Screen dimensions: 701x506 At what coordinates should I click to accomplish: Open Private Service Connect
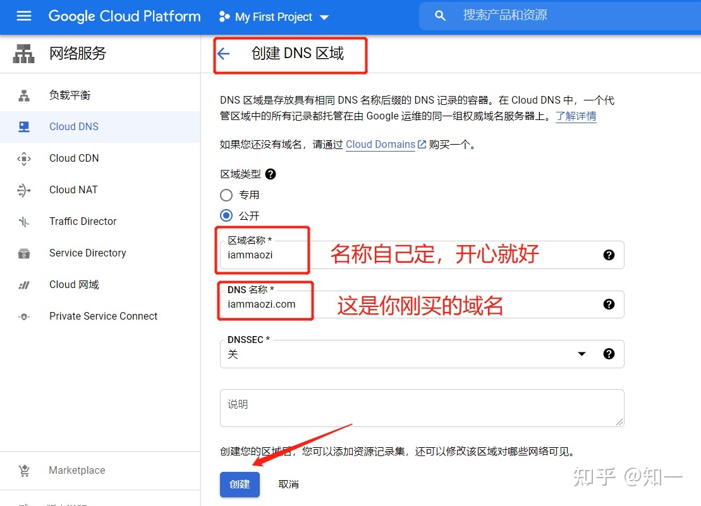pyautogui.click(x=102, y=316)
